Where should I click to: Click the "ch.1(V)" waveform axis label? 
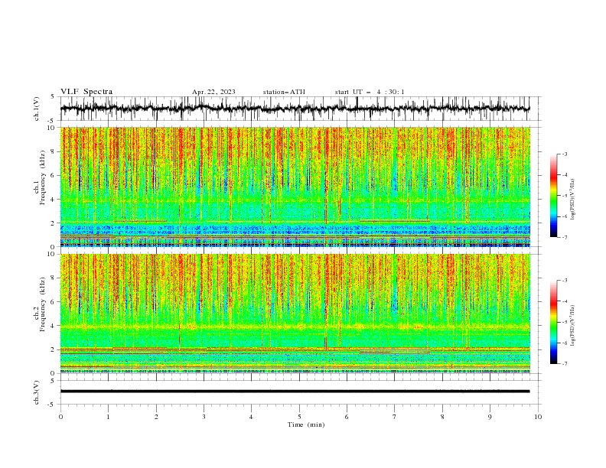37,109
